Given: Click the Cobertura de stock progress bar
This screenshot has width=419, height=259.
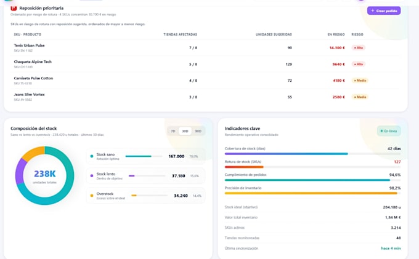Looking at the screenshot, I should [x=312, y=154].
